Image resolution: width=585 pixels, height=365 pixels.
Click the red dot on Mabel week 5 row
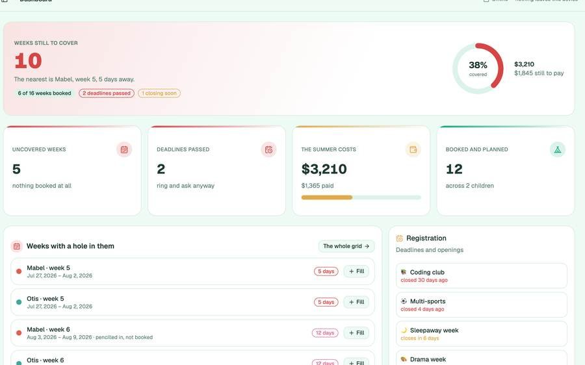[19, 271]
